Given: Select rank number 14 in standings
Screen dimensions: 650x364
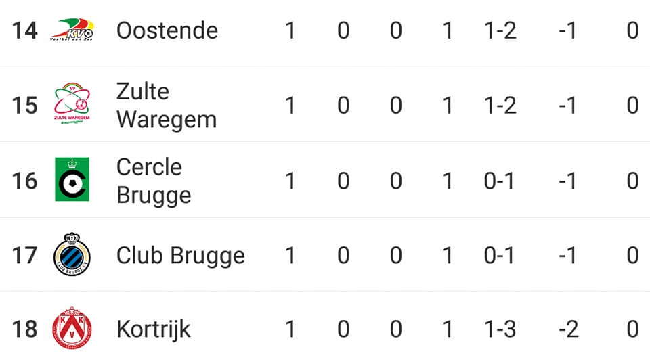Looking at the screenshot, I should coord(25,30).
